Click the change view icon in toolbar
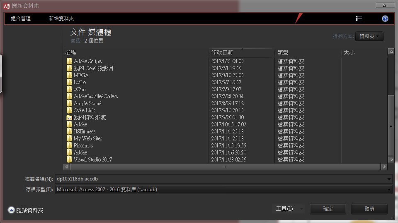 (x=359, y=19)
